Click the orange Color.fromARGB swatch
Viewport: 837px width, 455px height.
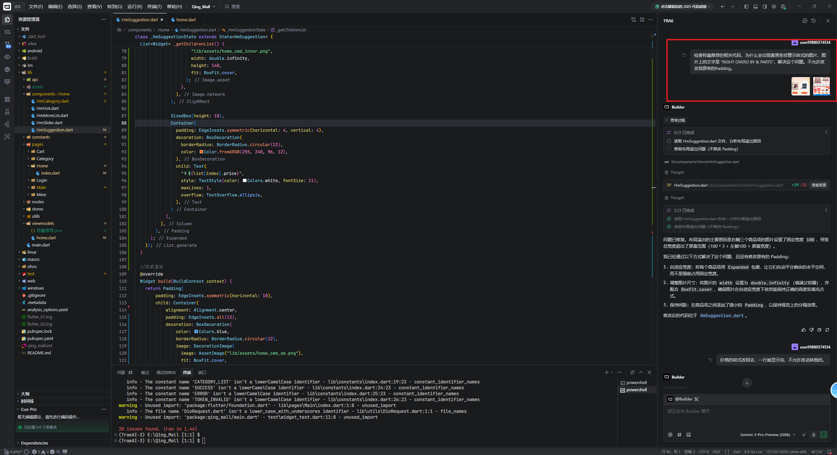tap(201, 152)
